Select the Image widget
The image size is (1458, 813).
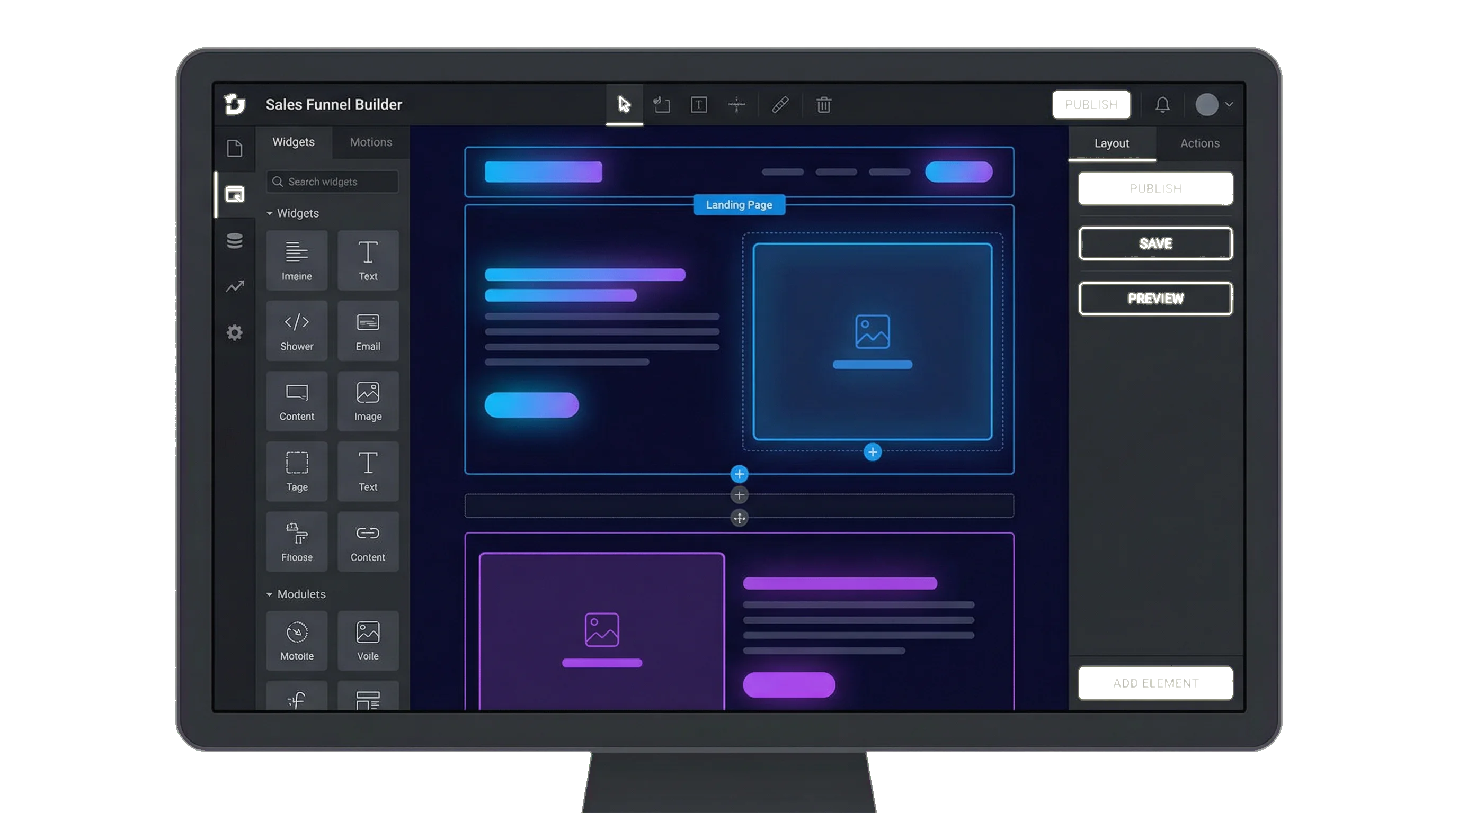(x=368, y=401)
